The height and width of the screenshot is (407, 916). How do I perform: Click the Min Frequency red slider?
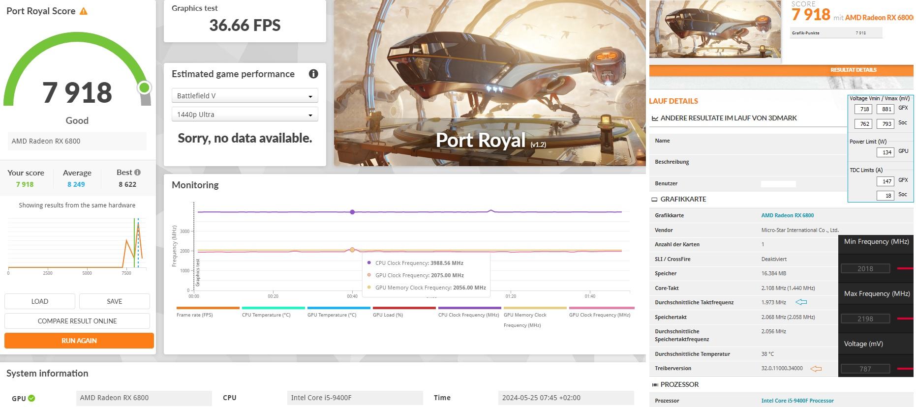pos(905,269)
